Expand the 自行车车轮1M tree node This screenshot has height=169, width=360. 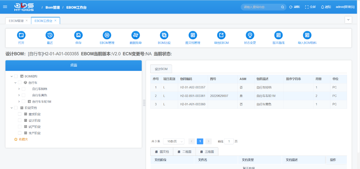pyautogui.click(x=19, y=102)
